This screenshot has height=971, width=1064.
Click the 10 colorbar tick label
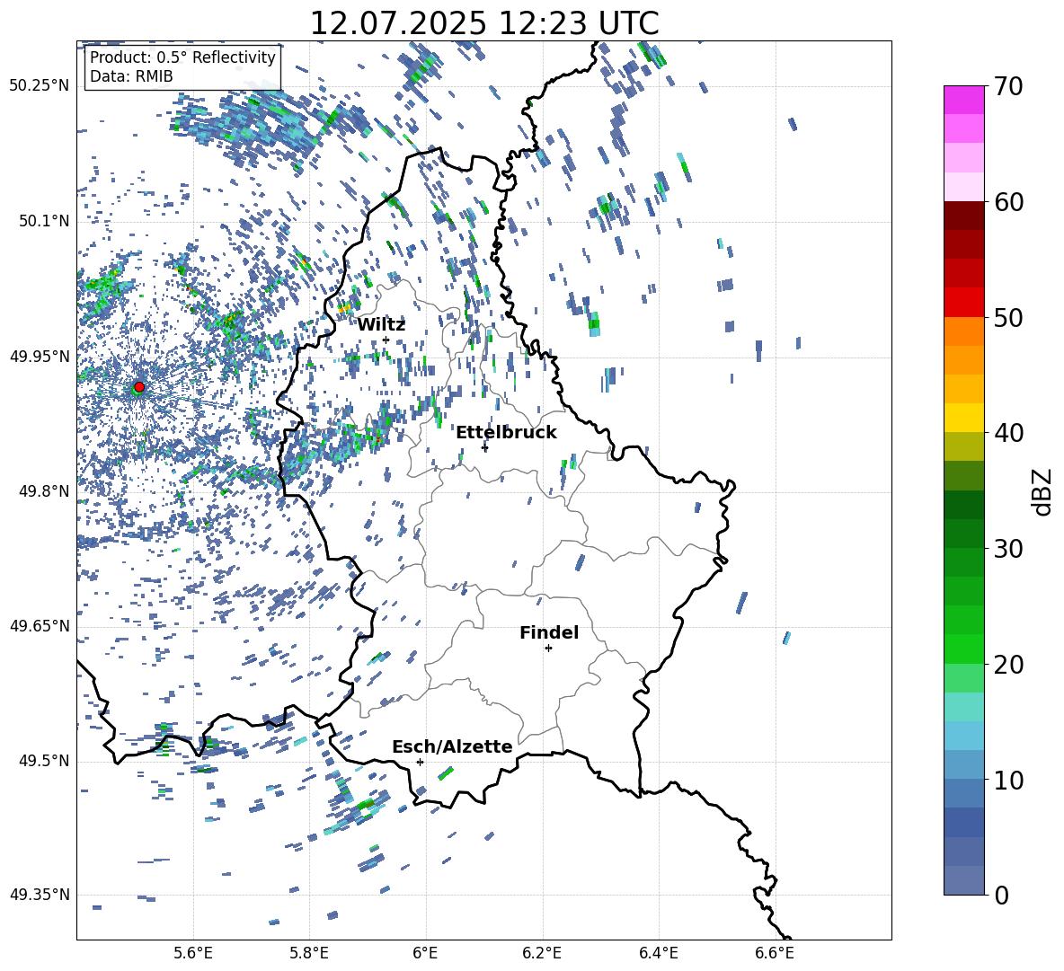click(1008, 780)
